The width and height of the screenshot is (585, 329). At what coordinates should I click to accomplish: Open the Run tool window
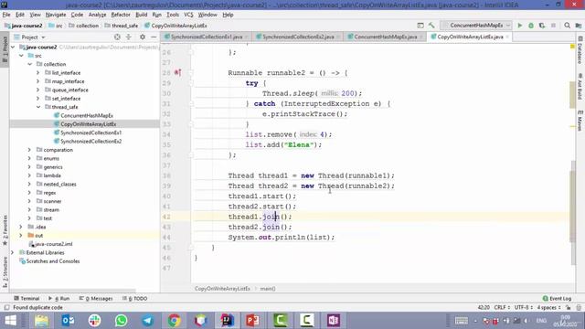tap(59, 299)
